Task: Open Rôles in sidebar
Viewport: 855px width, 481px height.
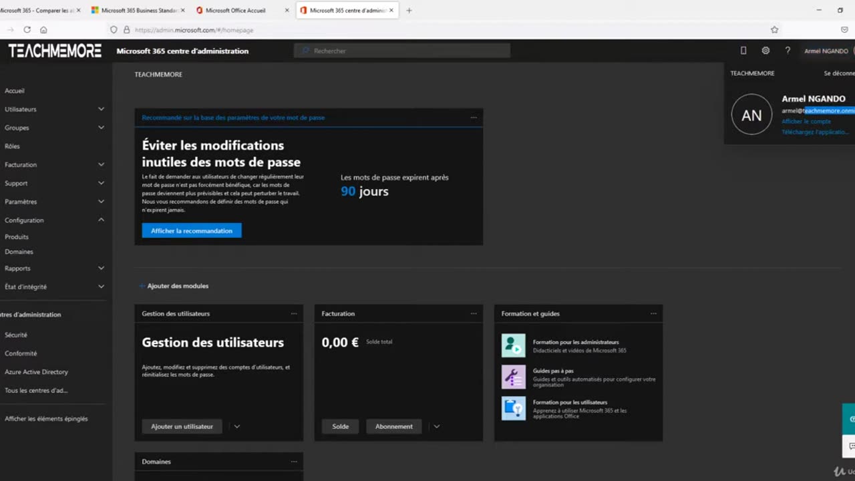Action: click(x=12, y=146)
